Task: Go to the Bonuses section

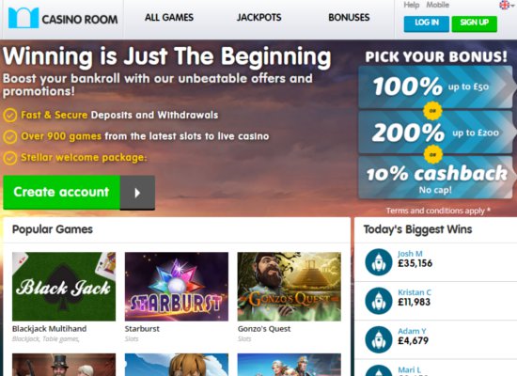Action: pyautogui.click(x=349, y=17)
